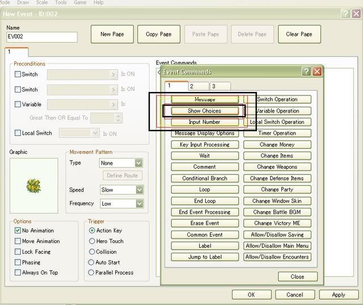Screen dimensions: 363x305
Task: Open the Speed dropdown
Action: pyautogui.click(x=140, y=190)
